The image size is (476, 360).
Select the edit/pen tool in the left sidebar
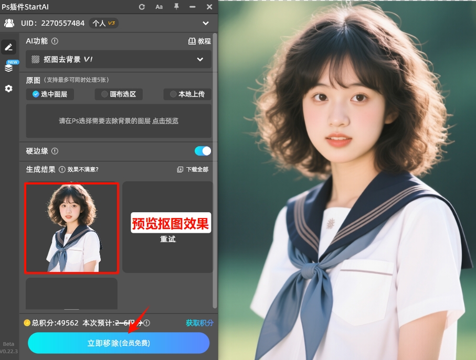[8, 47]
